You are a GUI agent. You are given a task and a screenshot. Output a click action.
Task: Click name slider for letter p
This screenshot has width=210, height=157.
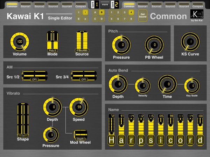pyautogui.click(x=141, y=130)
